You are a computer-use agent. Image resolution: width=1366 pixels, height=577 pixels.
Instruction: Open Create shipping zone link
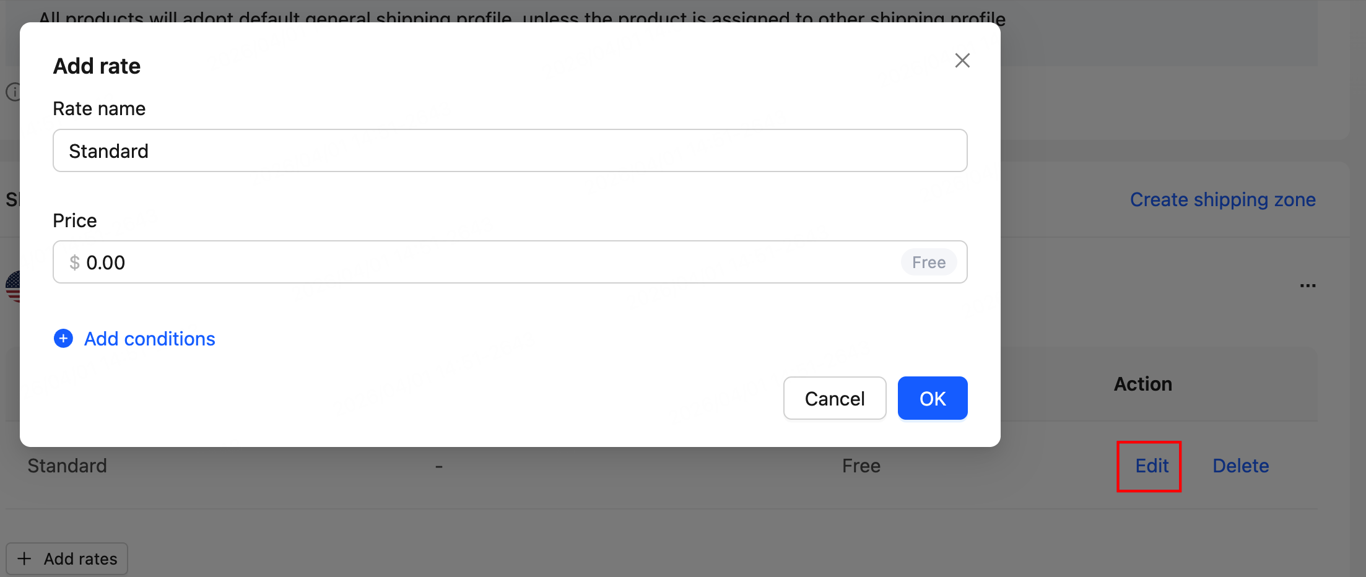(x=1222, y=199)
